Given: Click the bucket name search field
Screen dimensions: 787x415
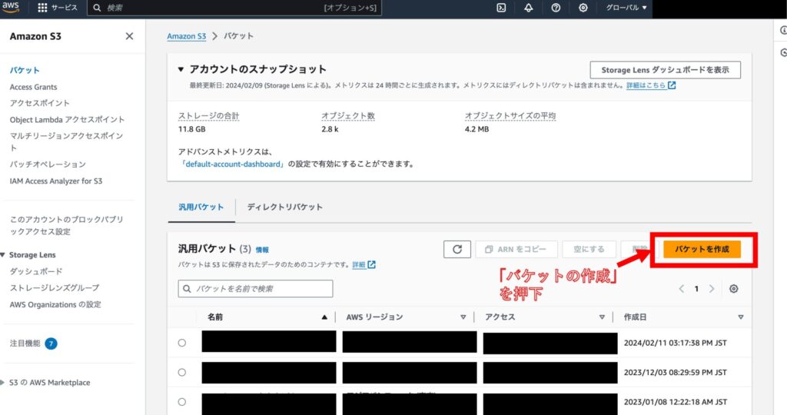Looking at the screenshot, I should click(255, 288).
